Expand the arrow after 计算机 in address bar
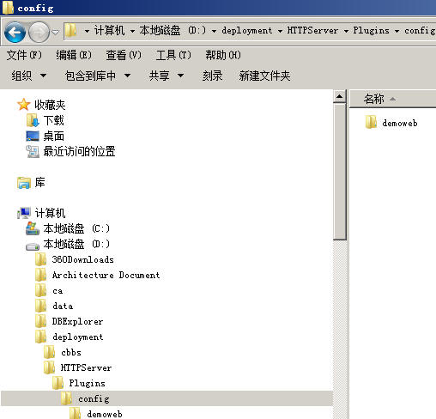 click(x=132, y=31)
